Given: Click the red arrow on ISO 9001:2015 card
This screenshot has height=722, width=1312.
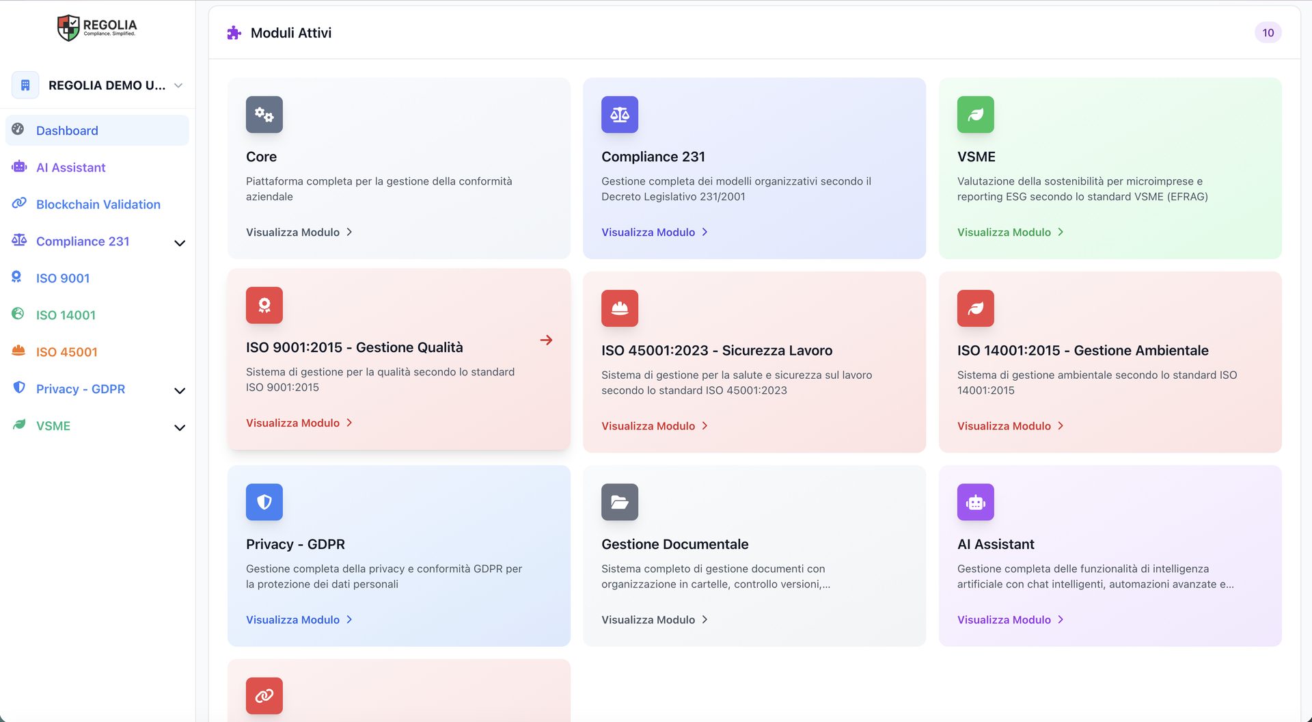Looking at the screenshot, I should pos(547,340).
